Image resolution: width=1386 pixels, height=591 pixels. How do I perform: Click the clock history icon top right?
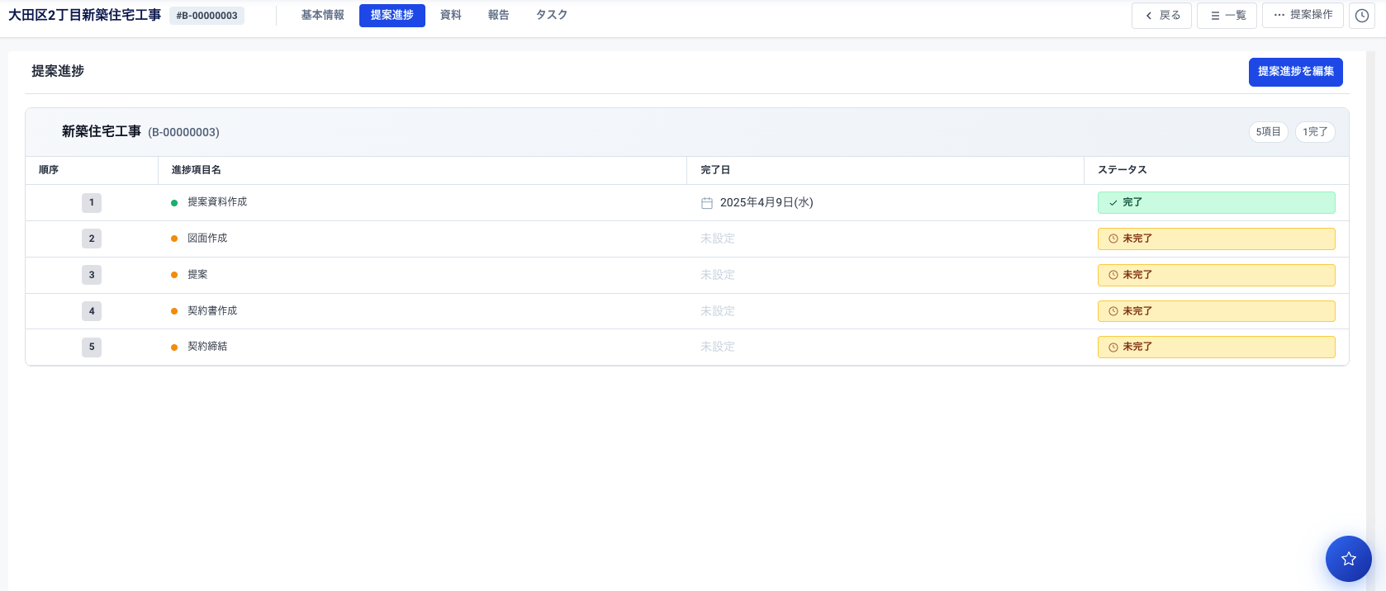(x=1362, y=16)
